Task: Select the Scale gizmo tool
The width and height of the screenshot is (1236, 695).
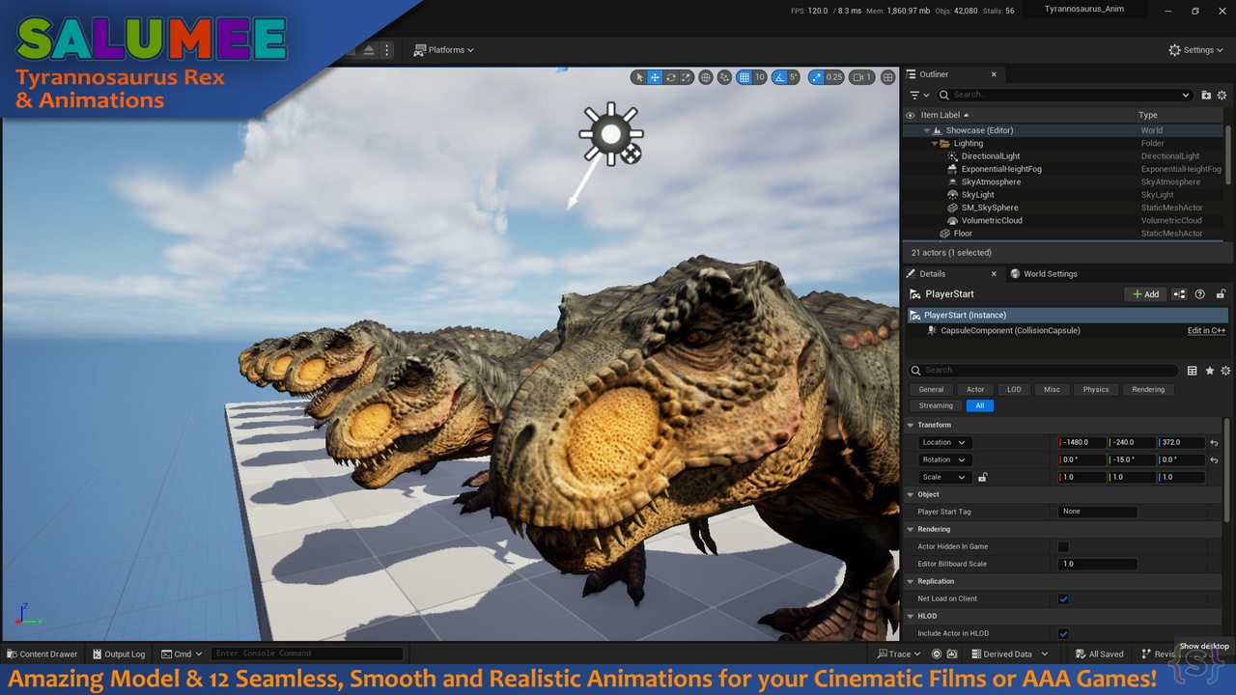Action: click(x=686, y=77)
